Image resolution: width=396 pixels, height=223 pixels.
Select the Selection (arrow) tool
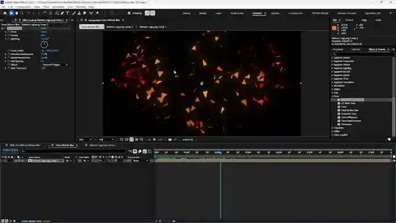(11, 13)
